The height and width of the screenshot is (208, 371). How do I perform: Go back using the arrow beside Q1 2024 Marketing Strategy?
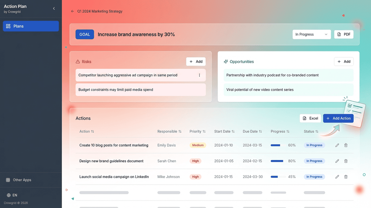coord(72,11)
